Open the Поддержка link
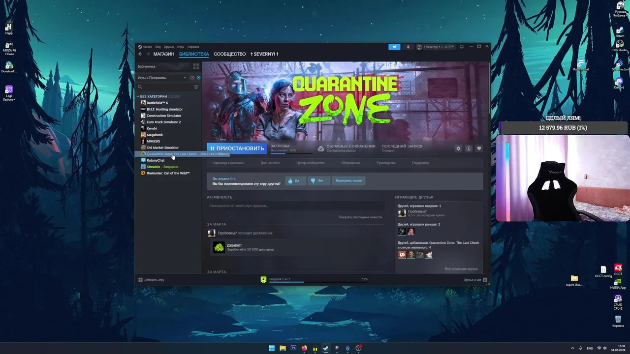Screen dimensions: 630x354 (420, 163)
